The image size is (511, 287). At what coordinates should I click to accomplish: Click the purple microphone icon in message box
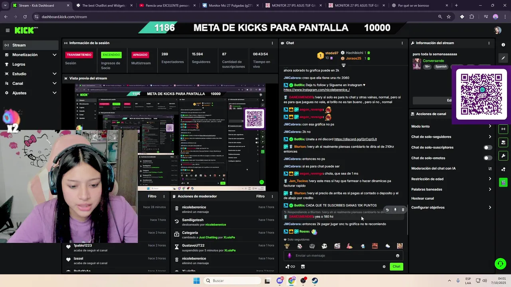tap(289, 256)
